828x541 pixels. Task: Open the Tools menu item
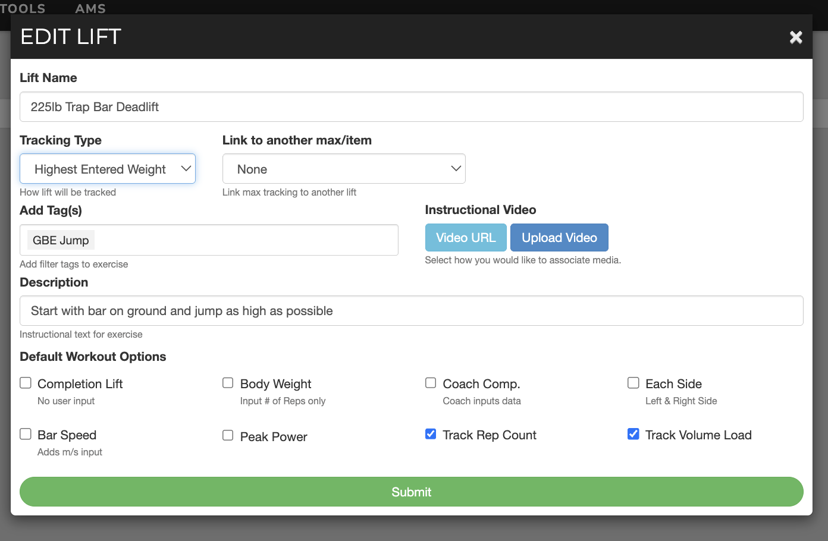23,8
